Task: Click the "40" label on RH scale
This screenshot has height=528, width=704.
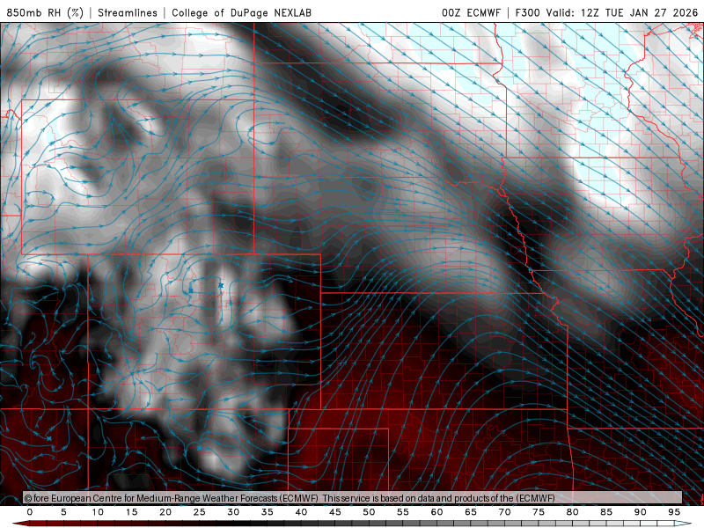Action: (301, 512)
